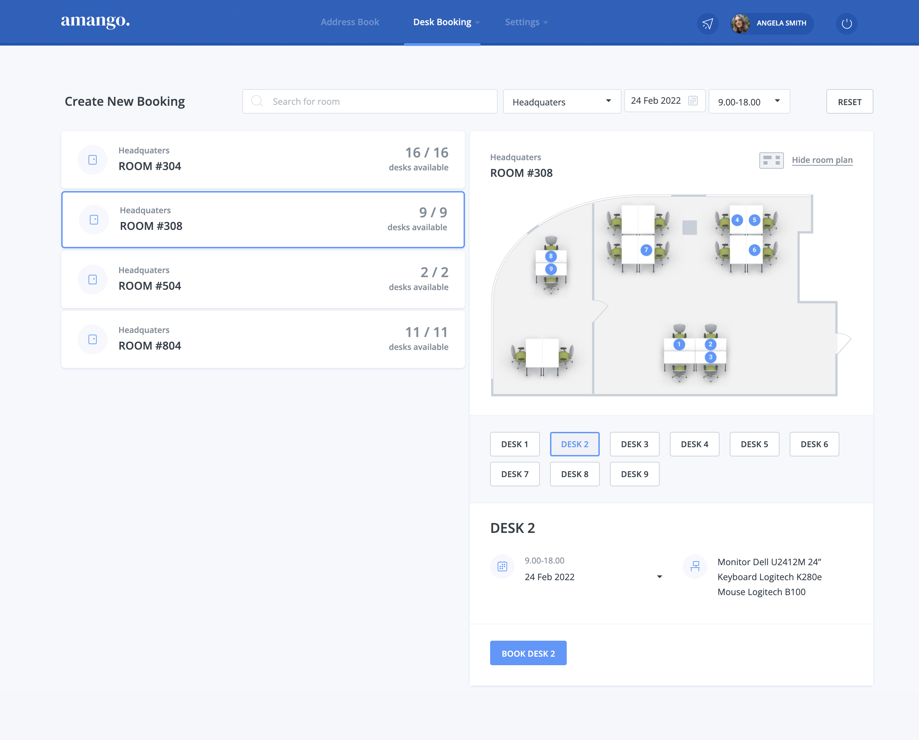Click desk marker 1 on room plan
Screen dimensions: 919x740
tap(679, 344)
